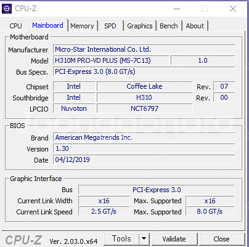Click version label Ver. 2.03.0.x64
This screenshot has width=249, height=247.
(73, 241)
